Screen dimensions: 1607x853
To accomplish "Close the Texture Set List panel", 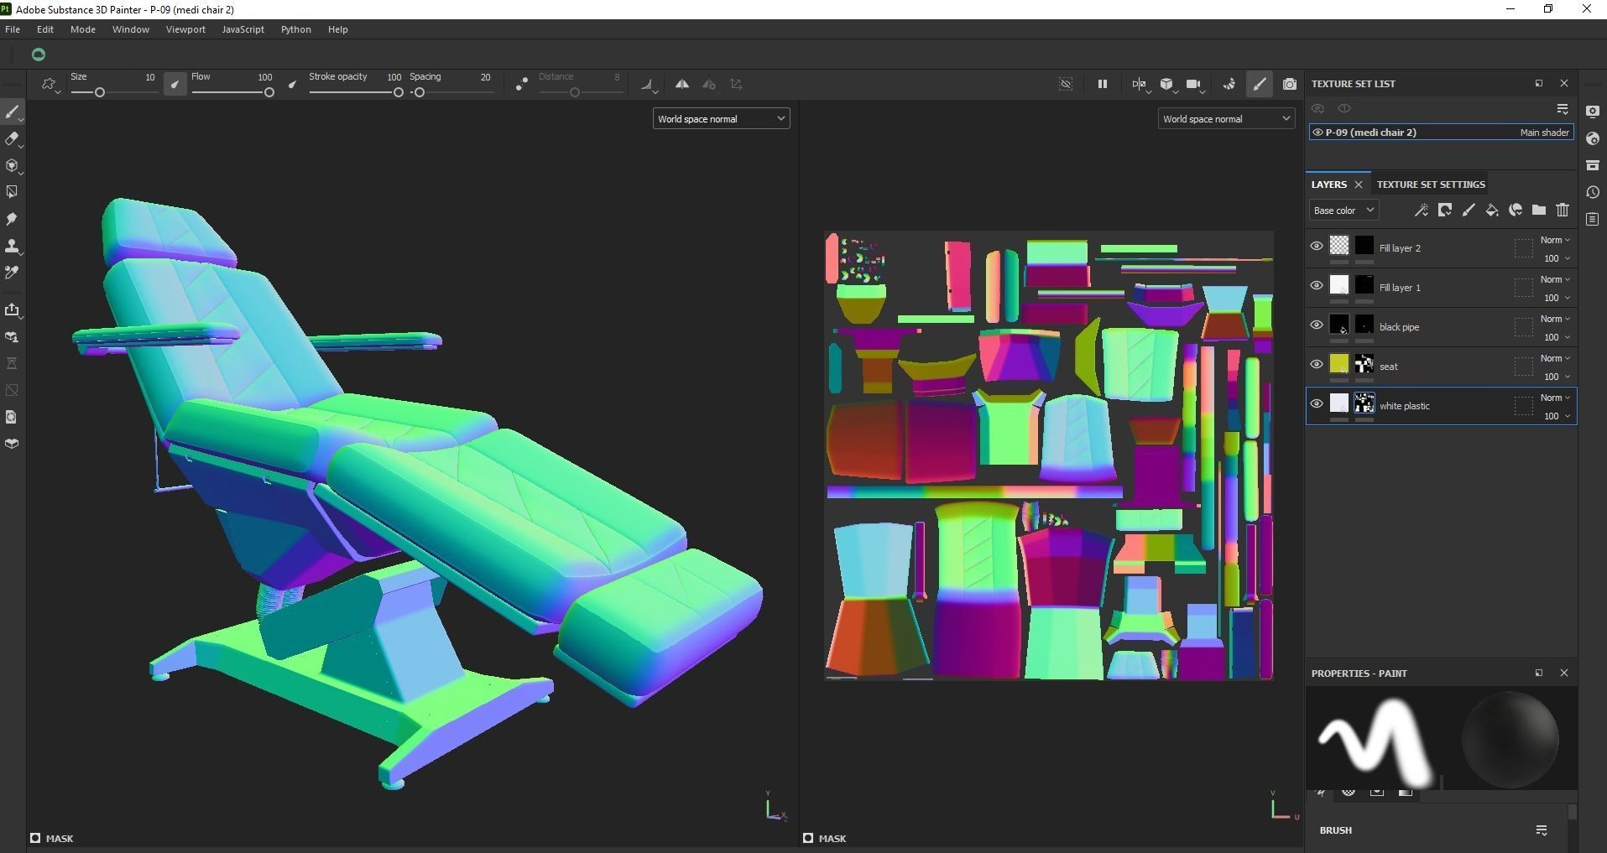I will pyautogui.click(x=1563, y=84).
